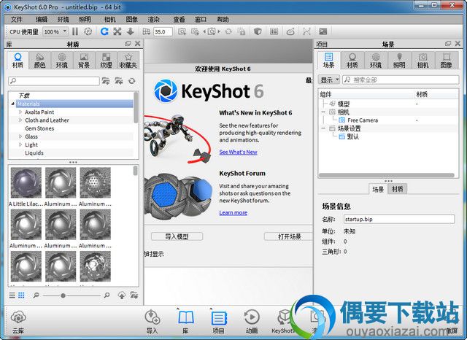This screenshot has width=467, height=340.
Task: Switch to the 收藏夹 library tab
Action: [128, 61]
